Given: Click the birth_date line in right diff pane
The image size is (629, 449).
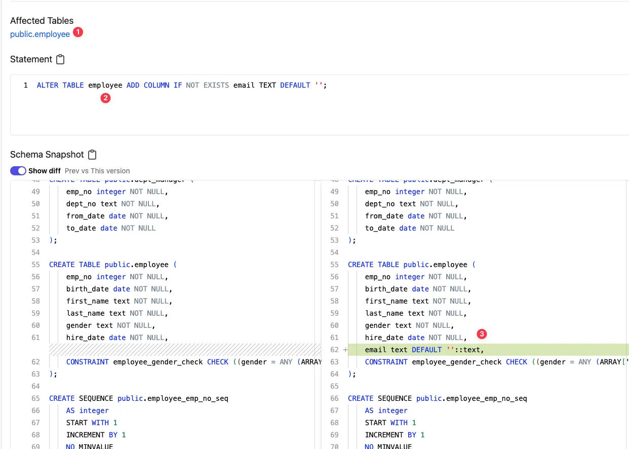Looking at the screenshot, I should click(x=418, y=289).
